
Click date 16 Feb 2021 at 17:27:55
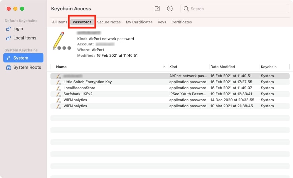[231, 82]
